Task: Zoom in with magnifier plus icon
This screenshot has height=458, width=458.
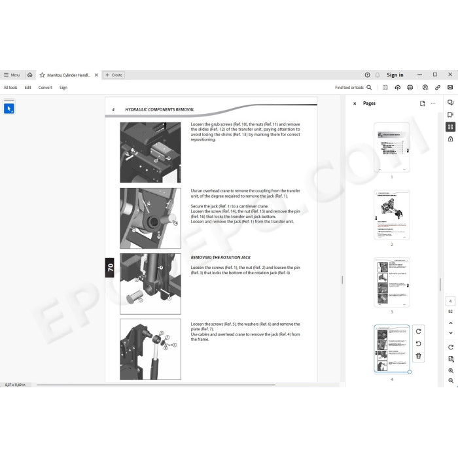Action: (451, 371)
